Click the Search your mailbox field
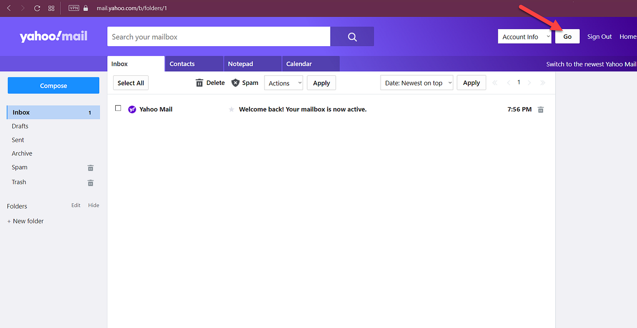The height and width of the screenshot is (328, 637). click(219, 37)
